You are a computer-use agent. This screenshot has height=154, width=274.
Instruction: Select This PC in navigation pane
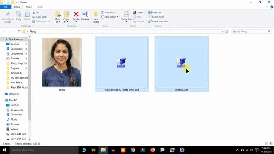(x=13, y=100)
